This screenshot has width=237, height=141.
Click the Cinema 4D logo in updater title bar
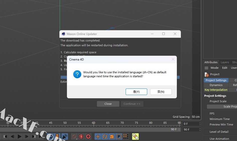pos(63,34)
